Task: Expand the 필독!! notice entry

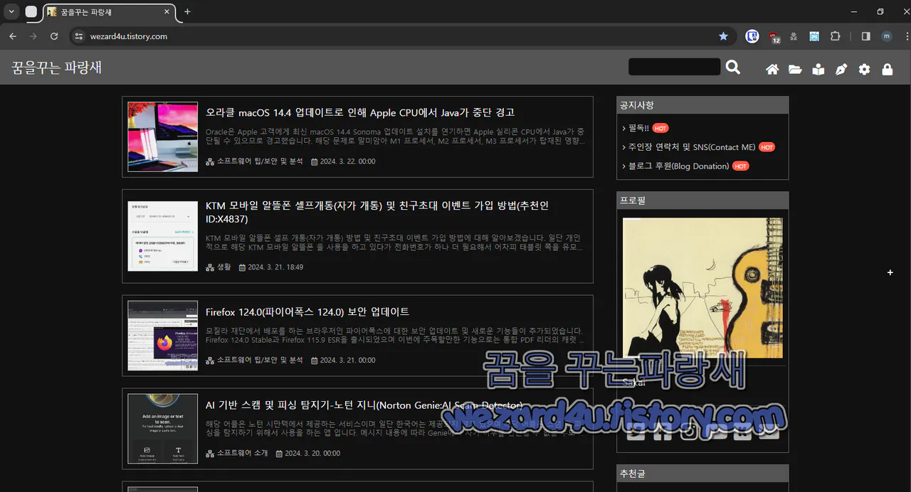Action: [639, 128]
